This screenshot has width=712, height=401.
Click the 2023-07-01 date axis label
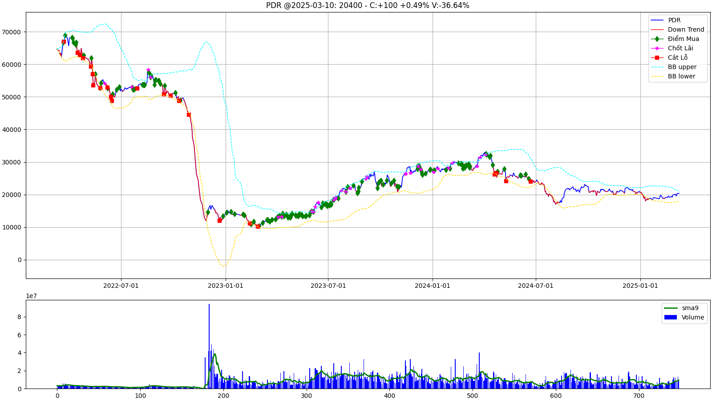328,286
